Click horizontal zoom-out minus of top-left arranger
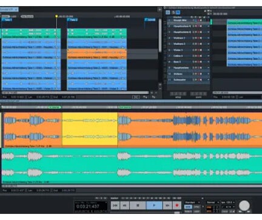The height and width of the screenshot is (220, 262). click(156, 93)
